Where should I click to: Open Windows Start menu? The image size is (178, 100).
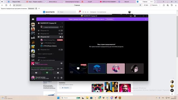[58, 98]
